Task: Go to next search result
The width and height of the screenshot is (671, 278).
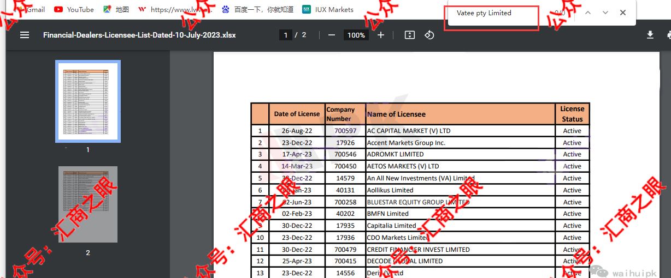Action: [605, 13]
